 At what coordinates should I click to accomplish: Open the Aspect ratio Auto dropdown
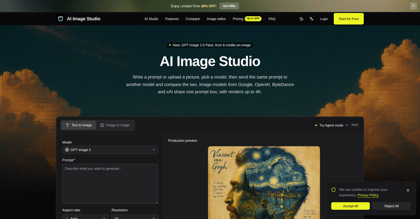pos(85,217)
